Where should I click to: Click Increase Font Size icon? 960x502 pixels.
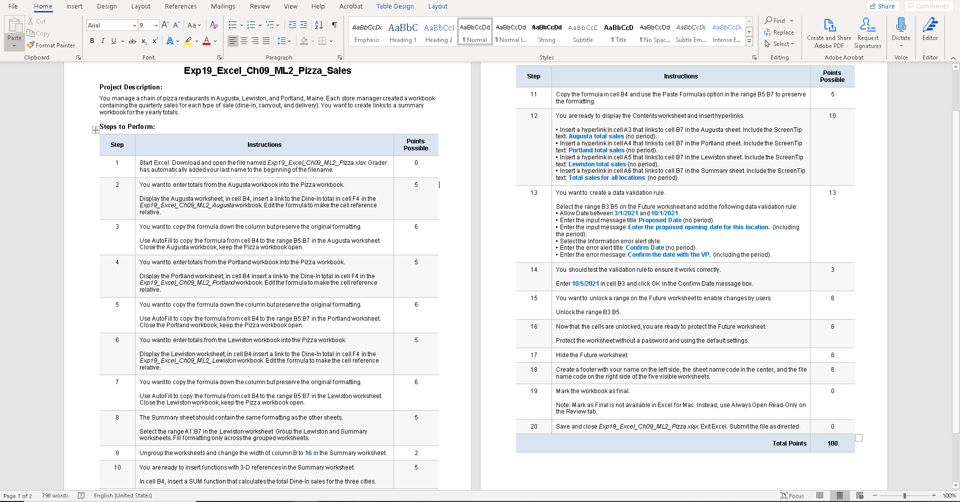pos(165,25)
